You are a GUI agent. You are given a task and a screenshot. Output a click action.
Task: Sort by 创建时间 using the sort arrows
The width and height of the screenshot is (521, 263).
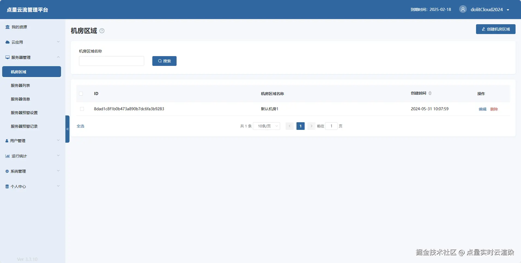[x=430, y=93]
